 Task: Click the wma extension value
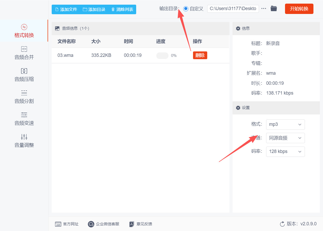271,73
